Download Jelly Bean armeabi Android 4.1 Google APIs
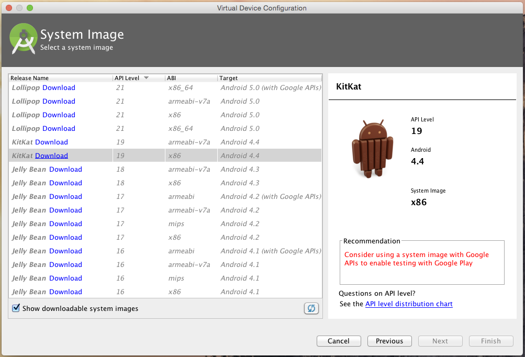 pos(65,251)
